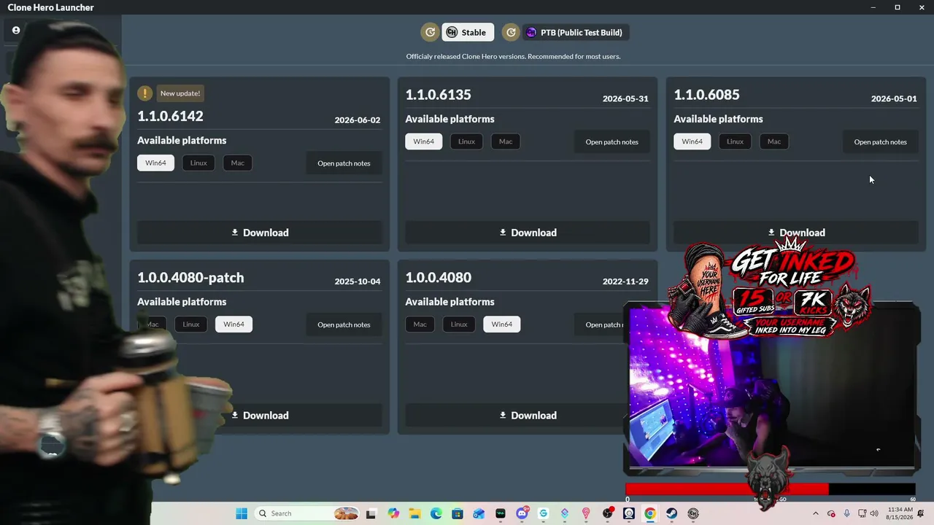Select Linux platform for version 1.1.0.6142
Screen dimensions: 934x525
198,163
